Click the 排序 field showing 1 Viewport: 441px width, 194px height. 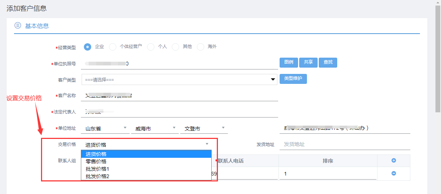(328, 174)
